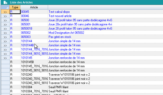This screenshot has height=95, width=163.
Task: Click 'Jonction renforcée de 14 mm' for article 1010145
Action: pos(66,58)
